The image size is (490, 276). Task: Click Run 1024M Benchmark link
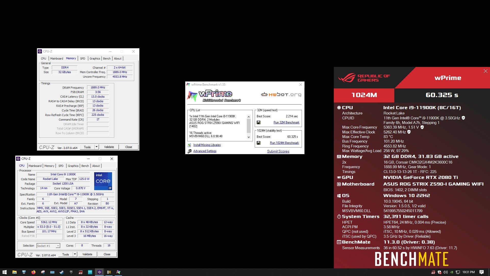[x=284, y=143]
